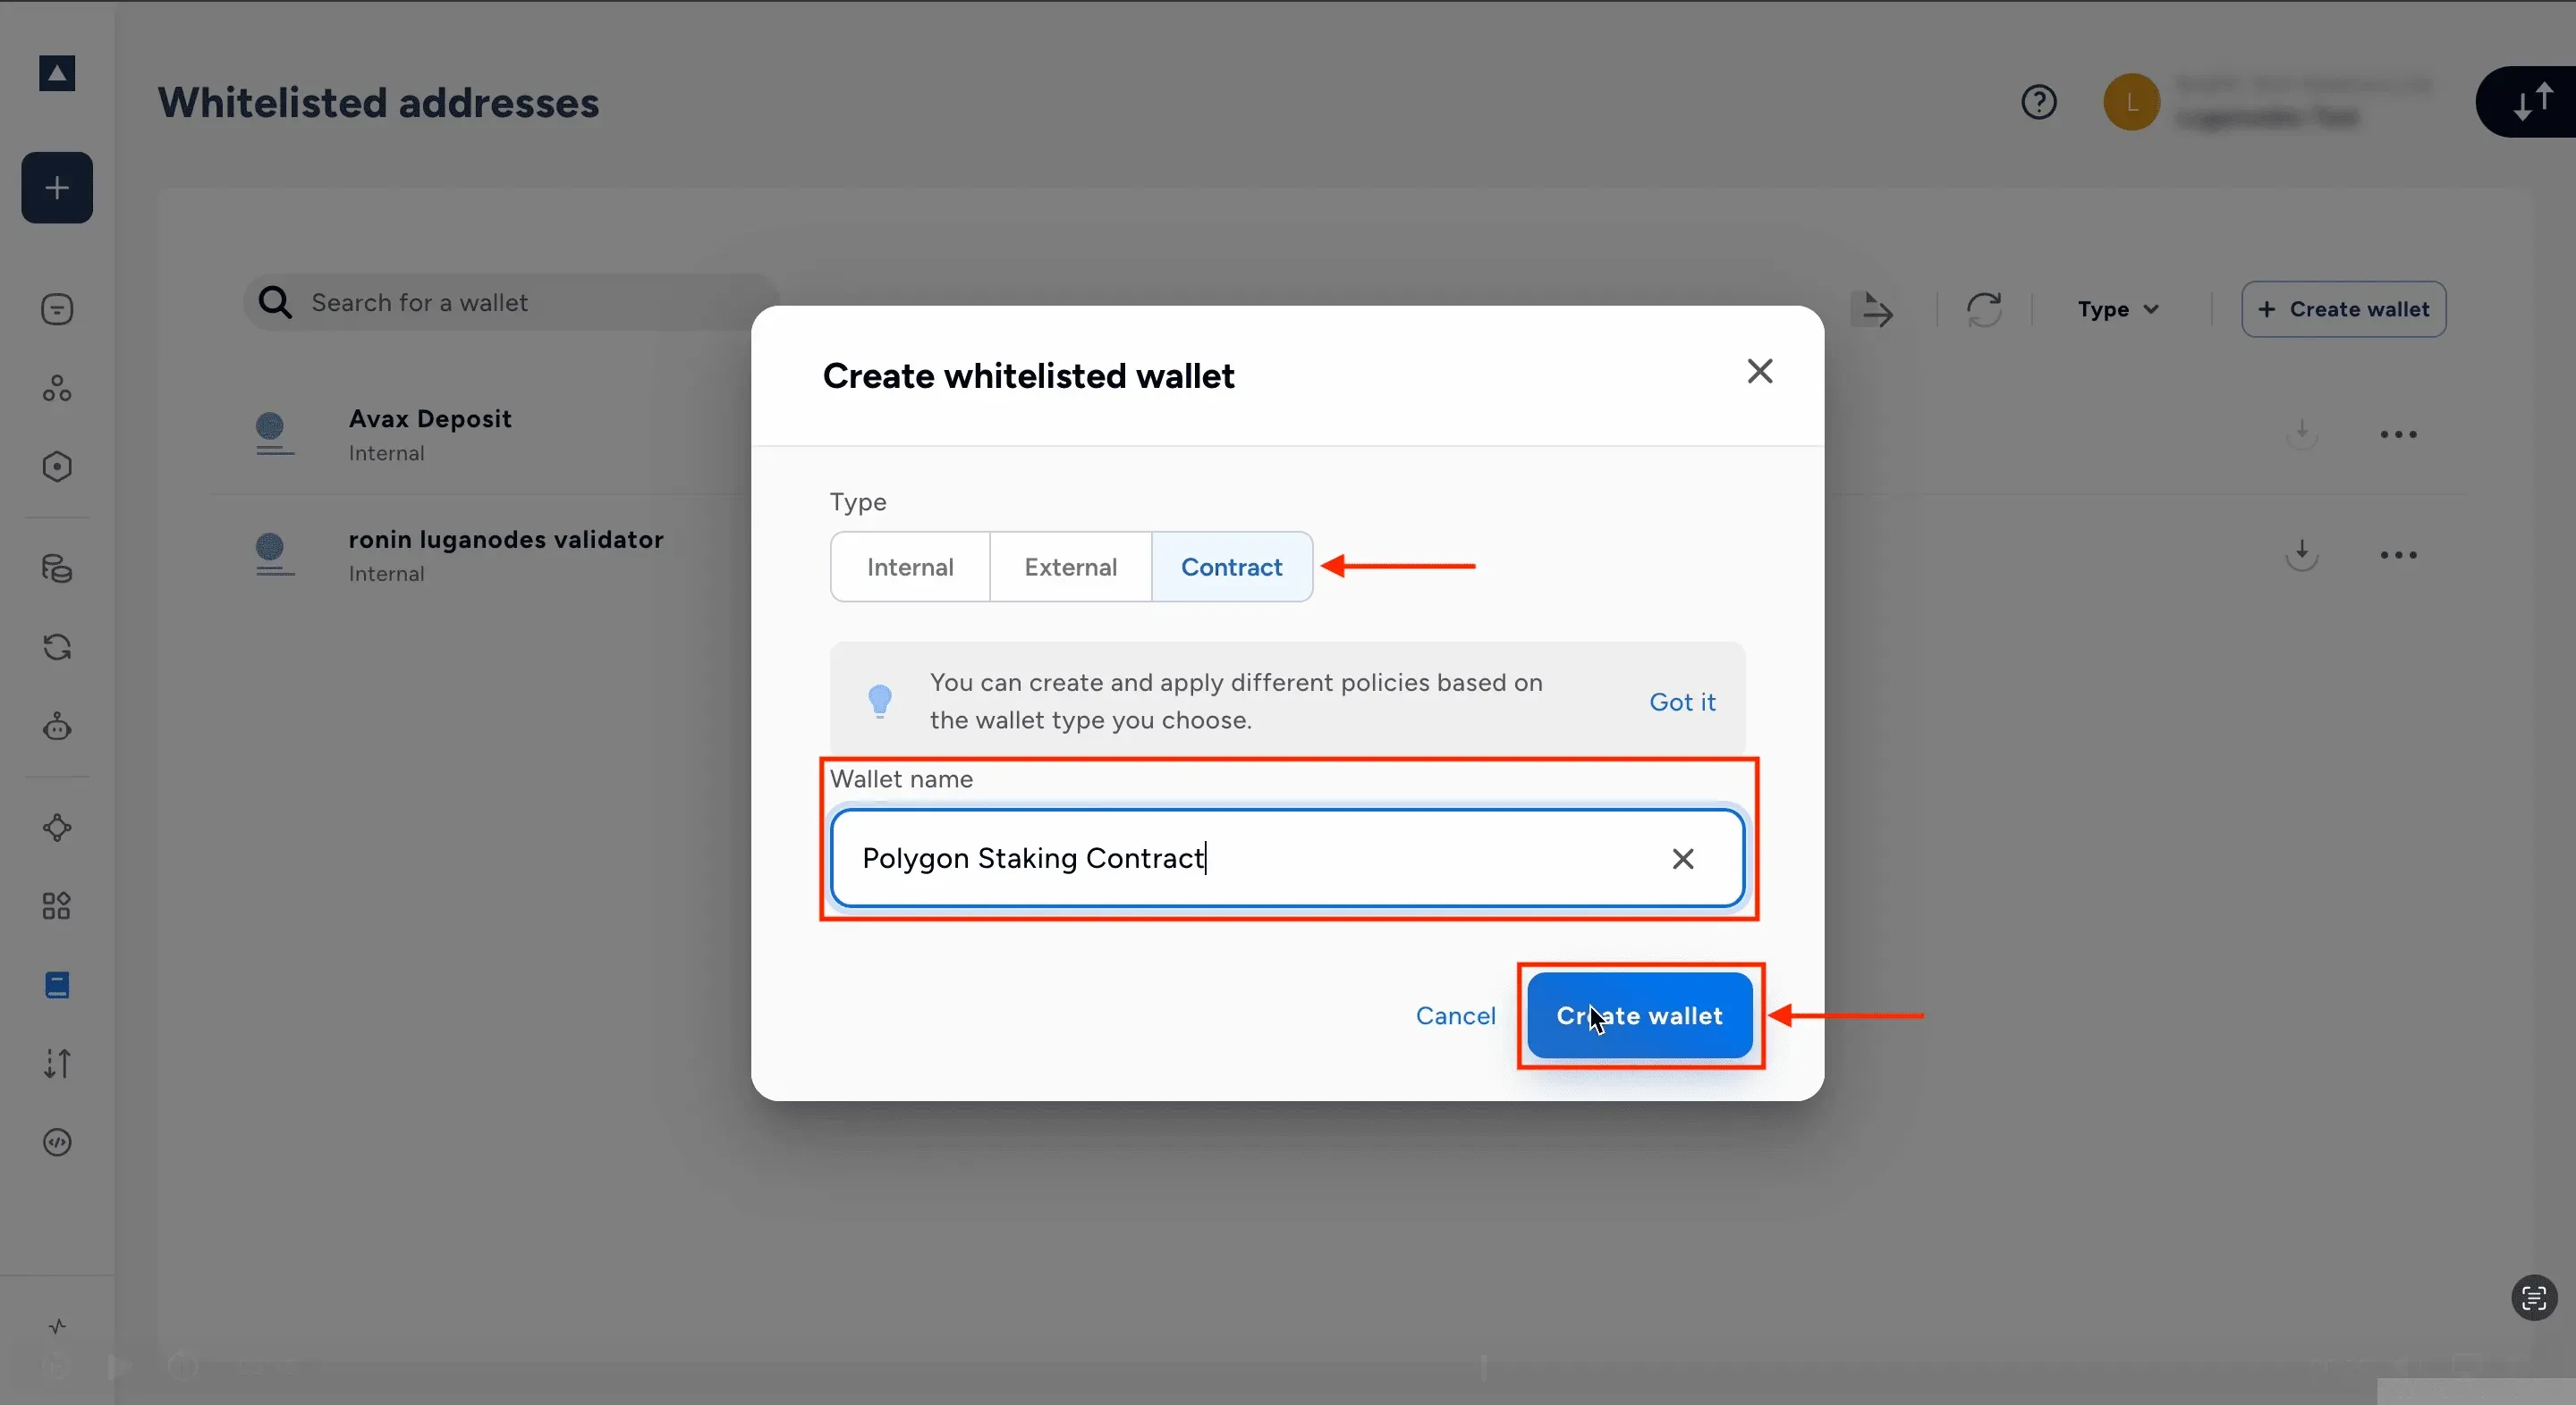Click the Wallet name input field
The height and width of the screenshot is (1405, 2576).
[x=1287, y=858]
